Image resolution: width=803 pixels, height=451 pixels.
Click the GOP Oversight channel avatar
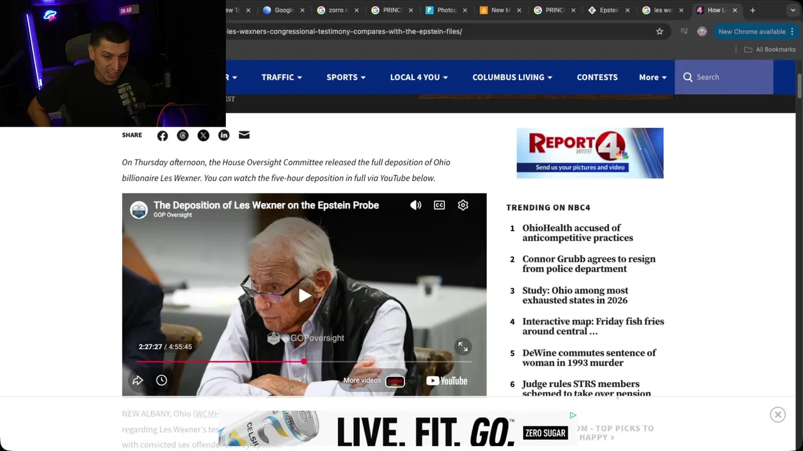pyautogui.click(x=139, y=210)
